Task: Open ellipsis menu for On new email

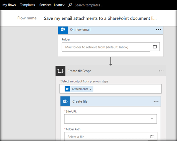Action: tap(158, 30)
